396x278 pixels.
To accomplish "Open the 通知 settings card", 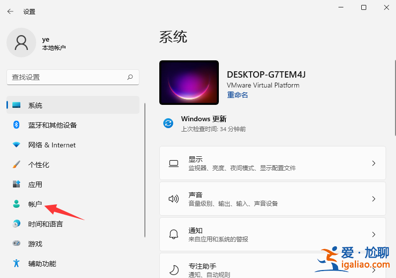I will pos(272,234).
